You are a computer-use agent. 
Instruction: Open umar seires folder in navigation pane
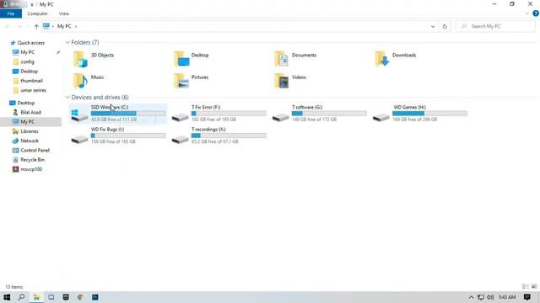[34, 90]
